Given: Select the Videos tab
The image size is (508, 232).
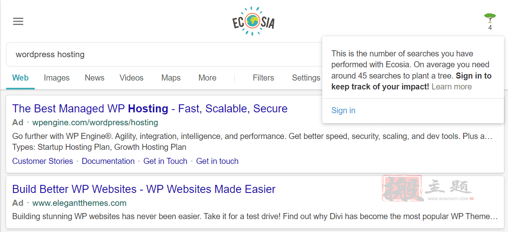Looking at the screenshot, I should coord(132,78).
